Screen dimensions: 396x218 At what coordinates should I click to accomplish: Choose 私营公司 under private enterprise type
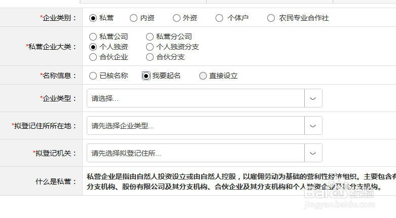click(93, 37)
